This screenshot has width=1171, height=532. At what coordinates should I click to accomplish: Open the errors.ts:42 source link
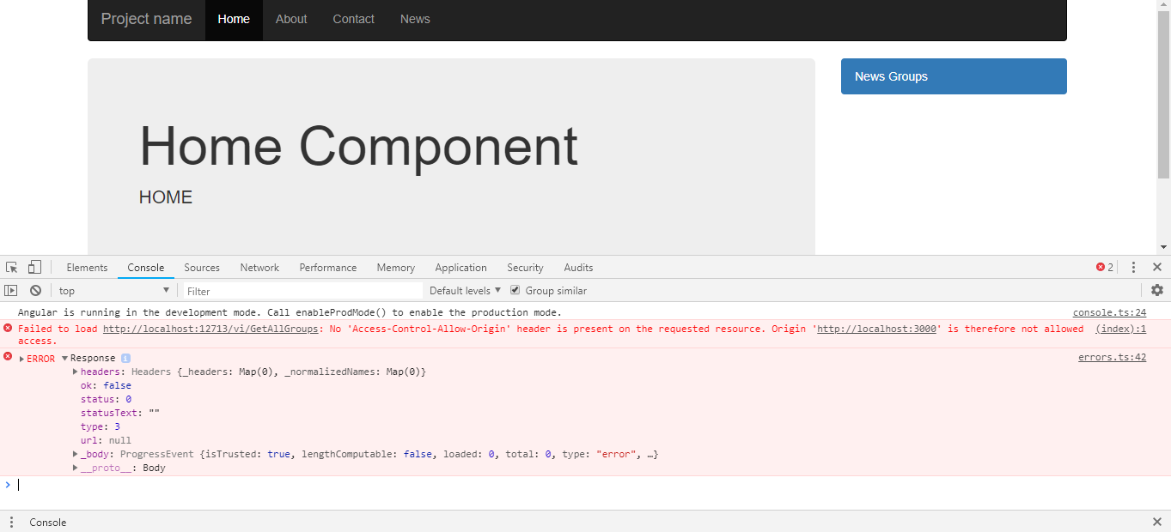tap(1112, 358)
